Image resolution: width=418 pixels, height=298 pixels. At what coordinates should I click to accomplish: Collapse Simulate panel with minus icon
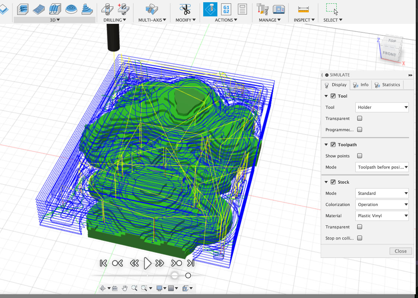tap(327, 75)
